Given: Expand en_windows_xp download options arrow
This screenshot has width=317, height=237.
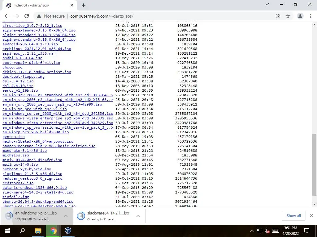Looking at the screenshot, I should 66,216.
